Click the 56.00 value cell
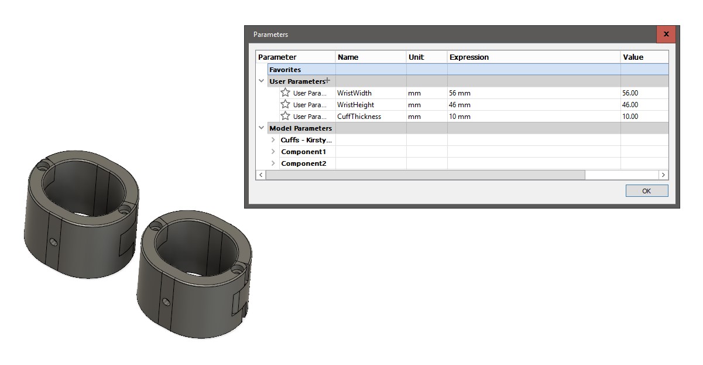The image size is (703, 365). [644, 93]
